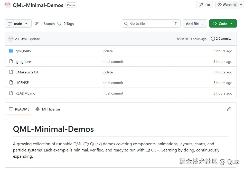Viewport: 244px width, 170px height.
Task: Open the README.md file
Action: click(x=25, y=93)
